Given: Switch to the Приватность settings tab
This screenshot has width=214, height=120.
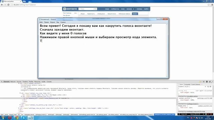Looking at the screenshot, I should [x=91, y=14].
